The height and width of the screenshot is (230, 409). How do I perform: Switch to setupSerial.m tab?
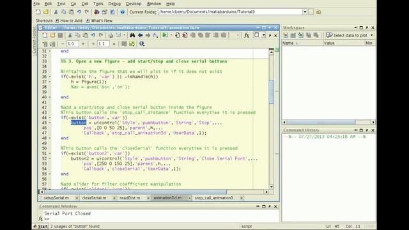coord(56,198)
